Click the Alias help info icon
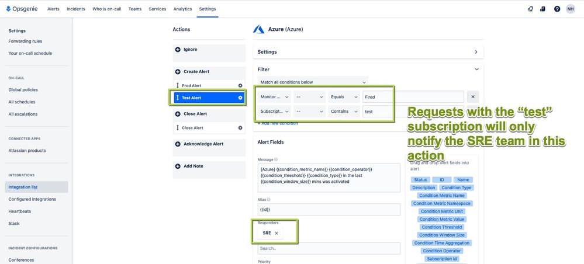584x264 pixels. click(268, 200)
